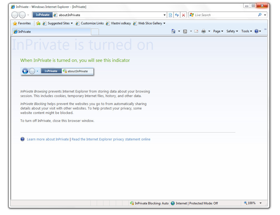Screen dimensions: 280x215
Task: Open Internet Explorer privacy statement link
Action: coord(111,139)
